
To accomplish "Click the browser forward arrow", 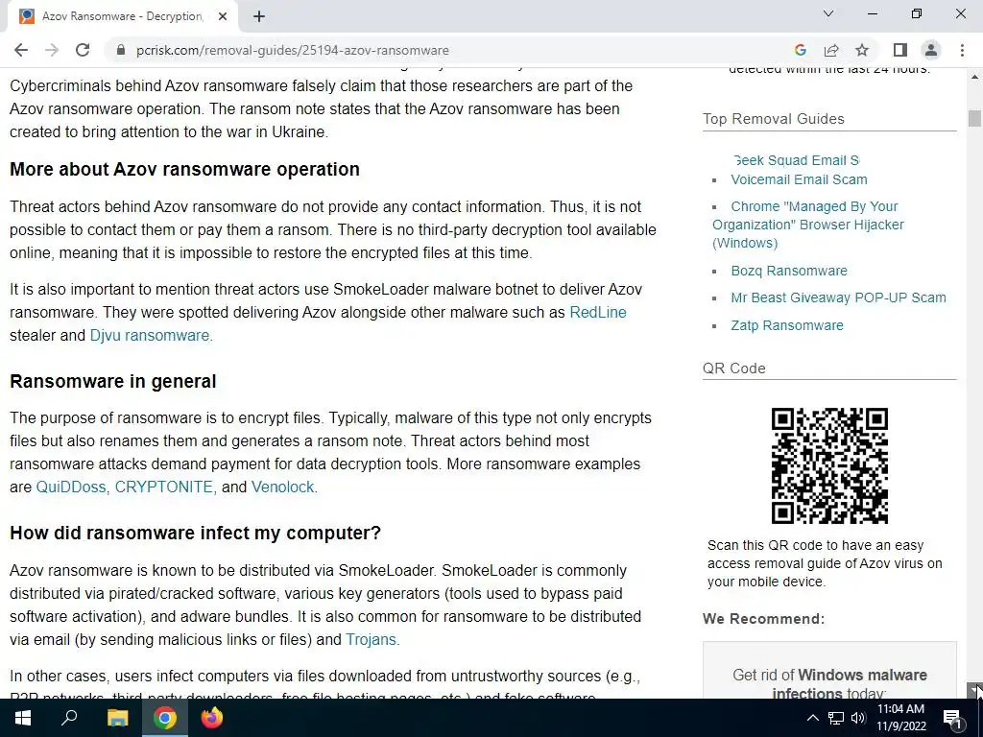I will click(x=52, y=50).
